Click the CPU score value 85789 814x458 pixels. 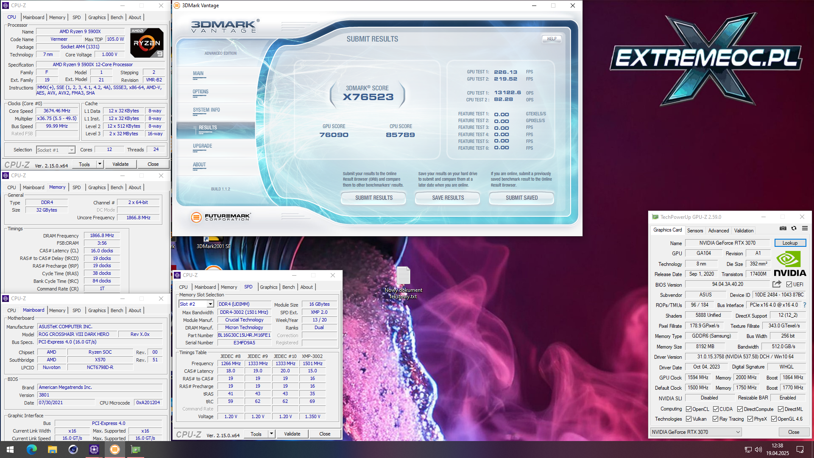pyautogui.click(x=400, y=135)
